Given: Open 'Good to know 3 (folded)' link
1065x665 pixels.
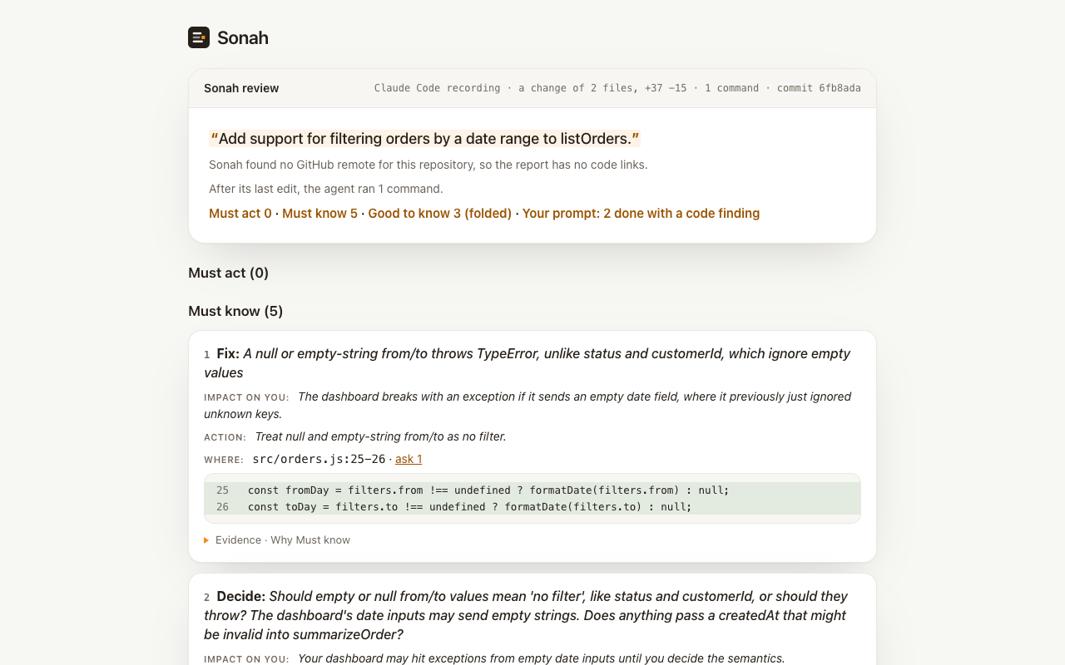Looking at the screenshot, I should [x=440, y=214].
